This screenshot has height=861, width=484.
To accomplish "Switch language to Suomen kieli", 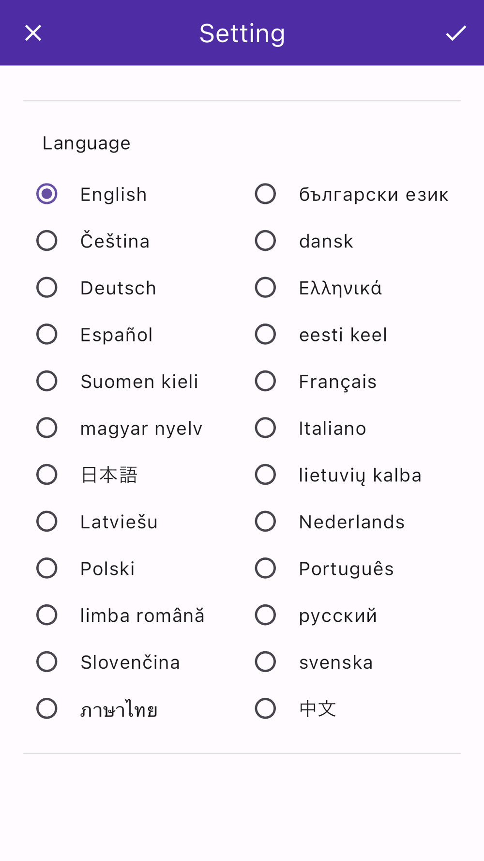I will tap(47, 381).
